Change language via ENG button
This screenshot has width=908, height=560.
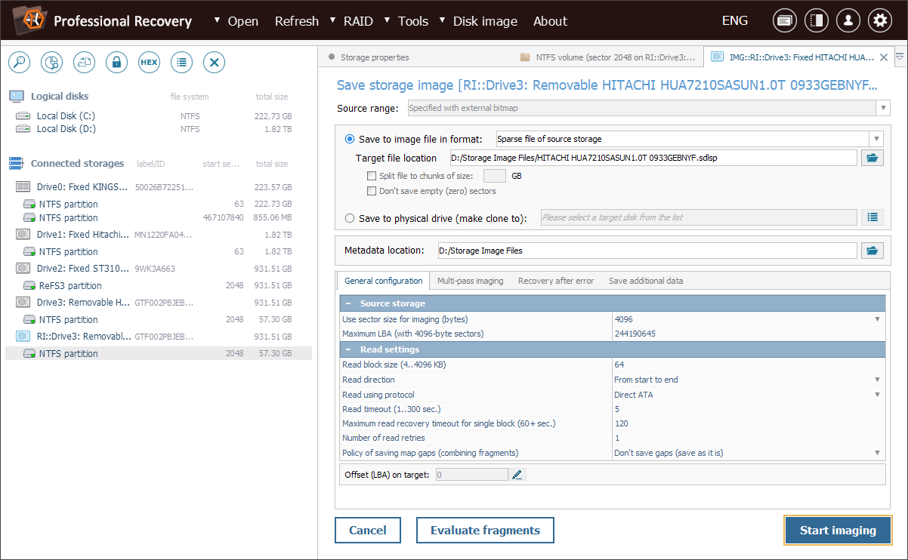[735, 21]
